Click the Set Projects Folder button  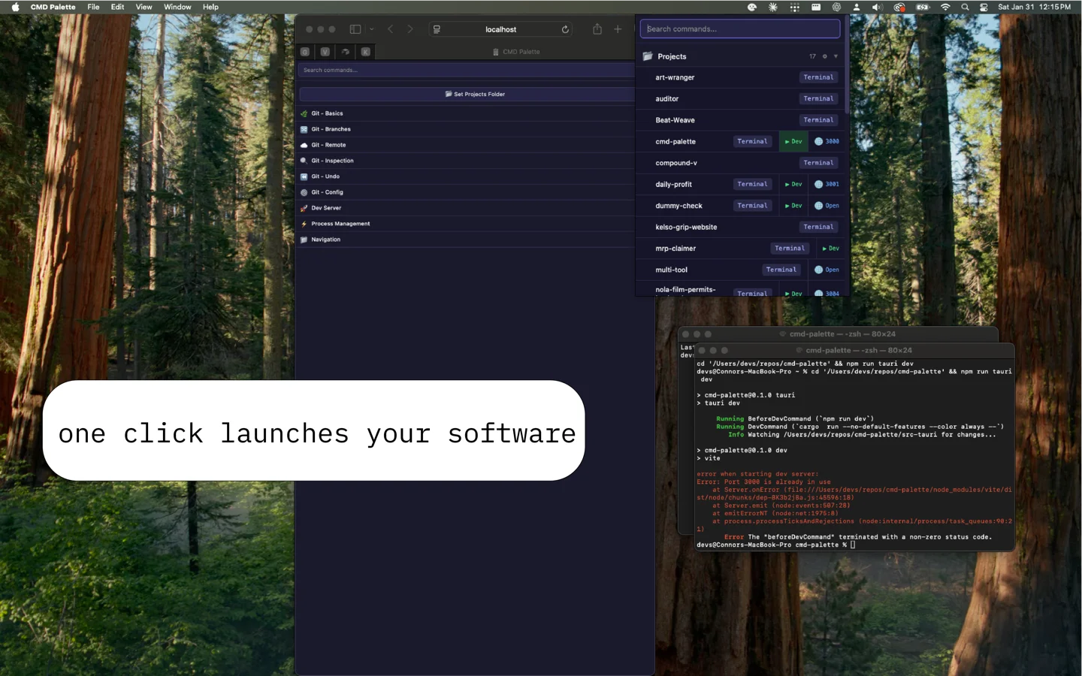point(476,94)
